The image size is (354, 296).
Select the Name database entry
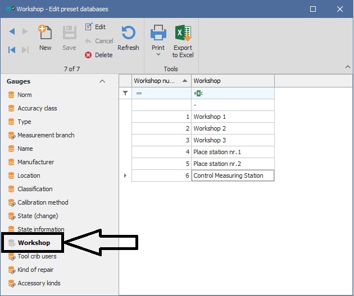(x=20, y=149)
